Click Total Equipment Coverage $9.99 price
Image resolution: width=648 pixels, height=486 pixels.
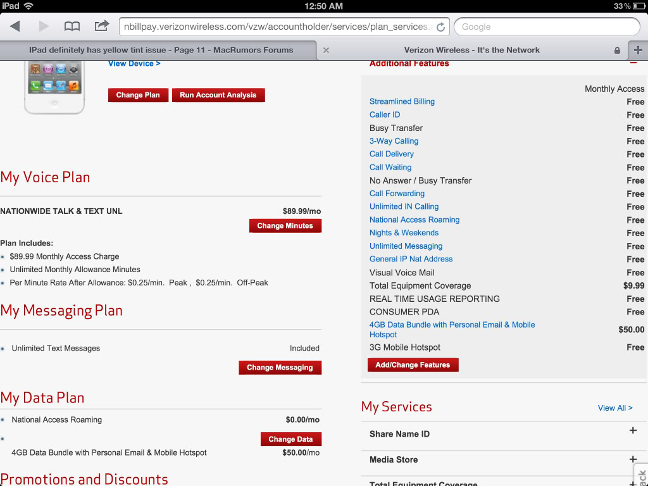[633, 285]
